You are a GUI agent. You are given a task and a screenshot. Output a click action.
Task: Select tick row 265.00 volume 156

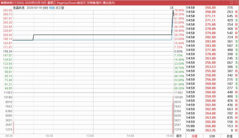(x=212, y=122)
